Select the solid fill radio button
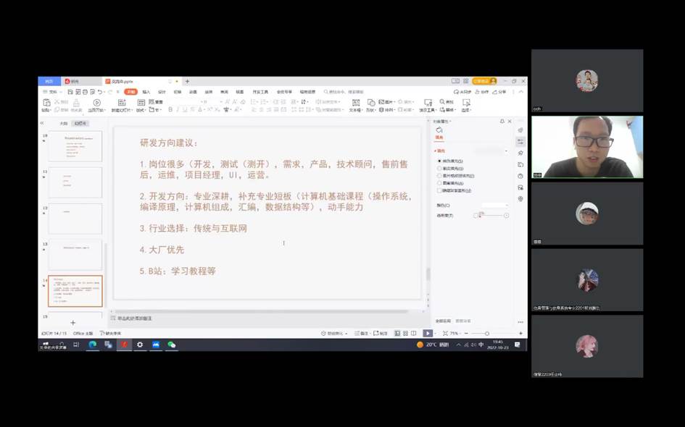Viewport: 685px width, 427px height. [x=439, y=161]
